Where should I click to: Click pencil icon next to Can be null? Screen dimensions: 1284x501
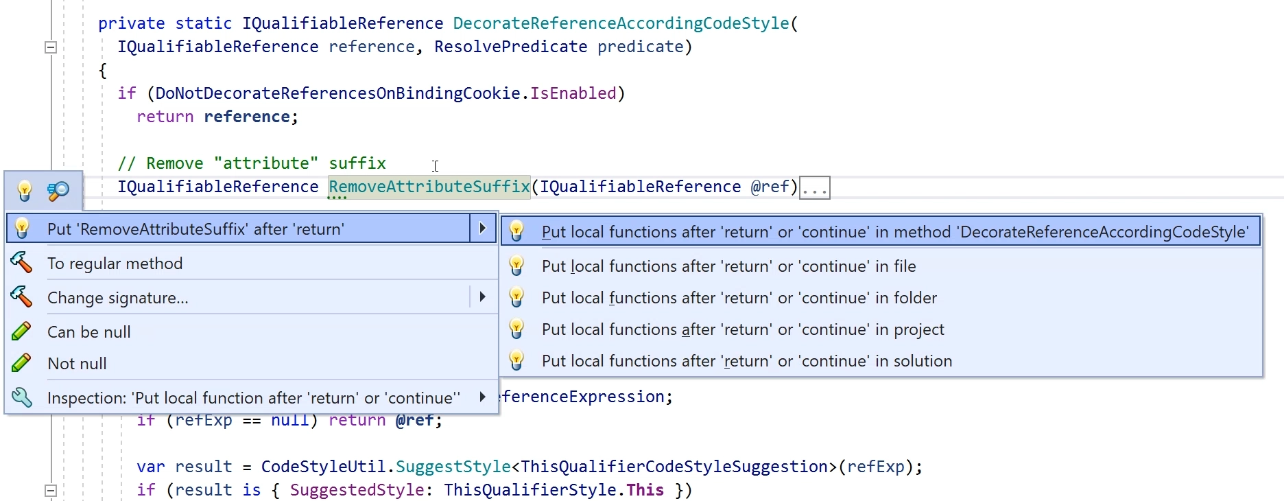pyautogui.click(x=22, y=331)
